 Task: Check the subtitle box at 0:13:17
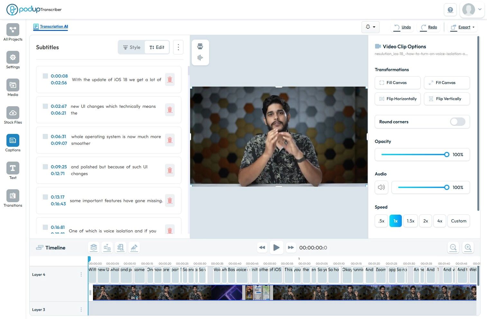(45, 197)
